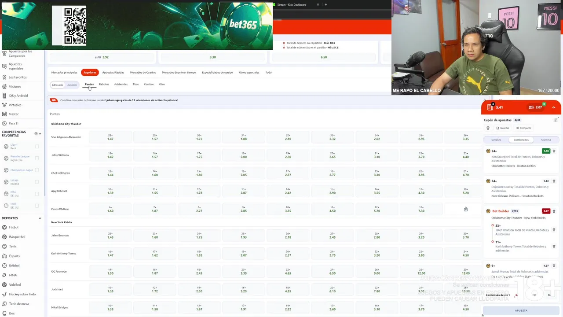
Task: Select the Rebotes sub-tab
Action: (104, 84)
